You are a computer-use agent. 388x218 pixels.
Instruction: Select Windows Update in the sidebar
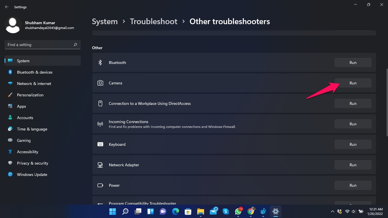coord(32,174)
